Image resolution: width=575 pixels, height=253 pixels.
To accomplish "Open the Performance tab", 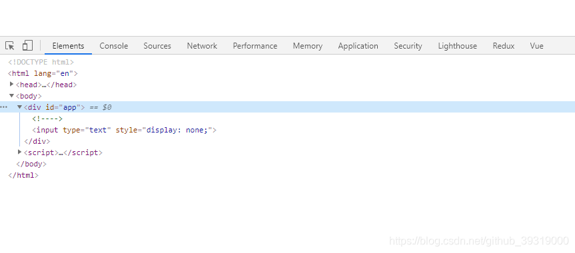I will click(255, 46).
